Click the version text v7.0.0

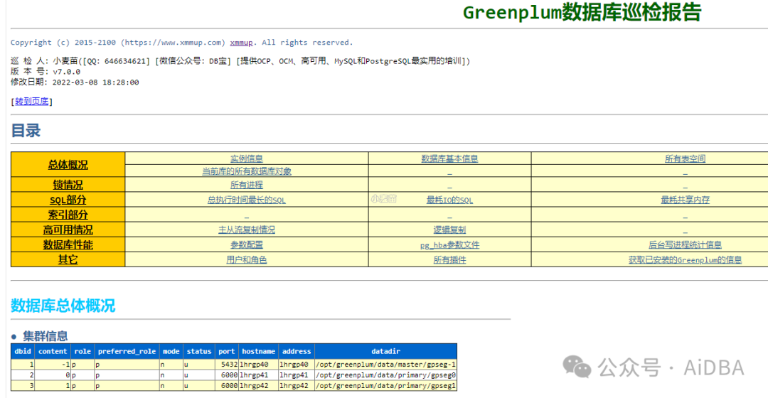[x=67, y=72]
